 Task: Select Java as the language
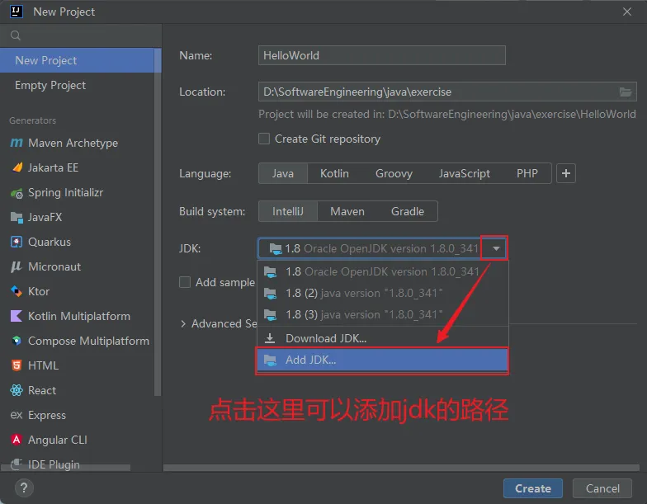pos(282,173)
